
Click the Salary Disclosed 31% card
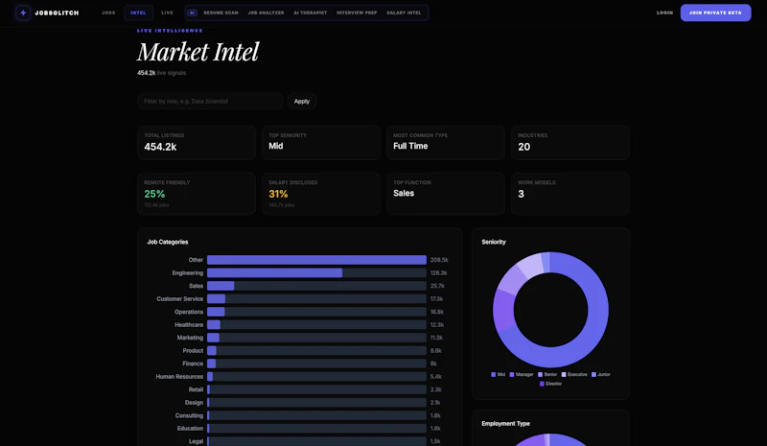(x=321, y=194)
